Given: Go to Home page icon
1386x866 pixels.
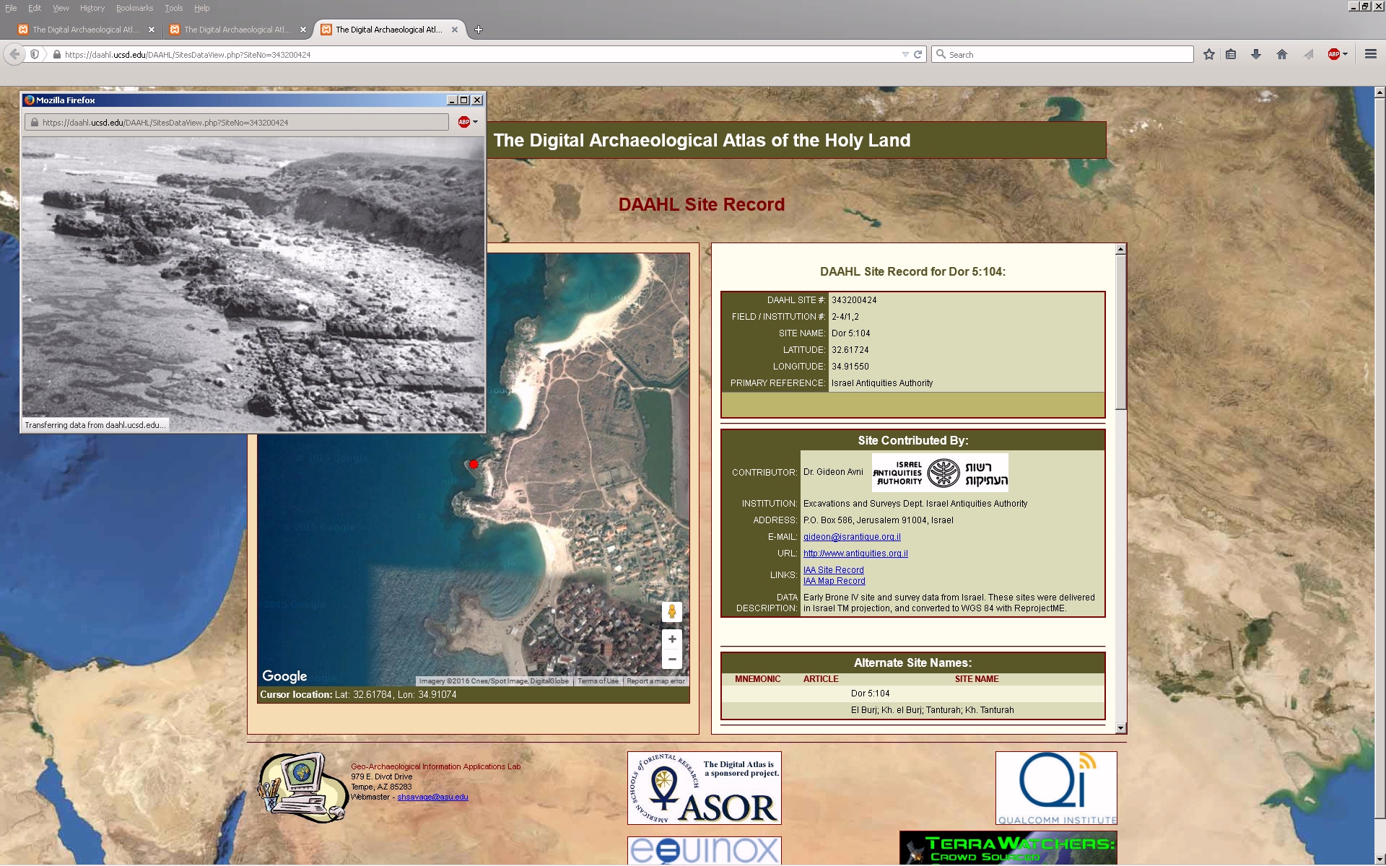Looking at the screenshot, I should [x=1282, y=54].
